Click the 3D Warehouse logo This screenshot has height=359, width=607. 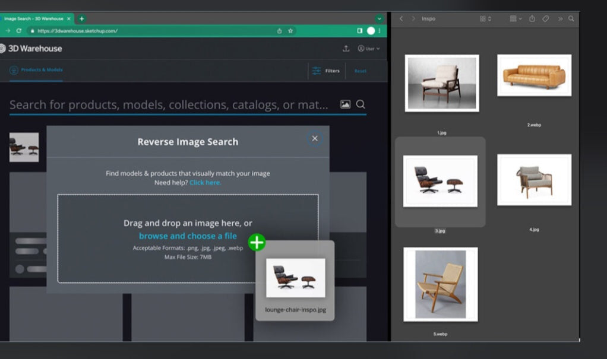(31, 48)
